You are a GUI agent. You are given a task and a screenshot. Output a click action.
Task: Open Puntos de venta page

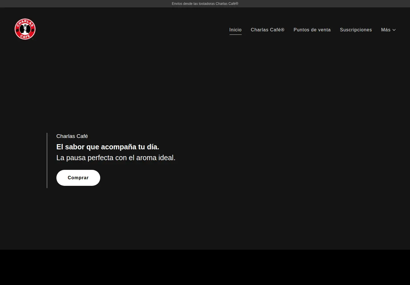point(312,30)
